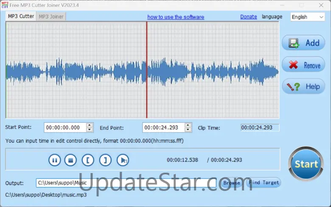This screenshot has width=331, height=207.
Task: Increase Start Point with up arrow
Action: 90,125
